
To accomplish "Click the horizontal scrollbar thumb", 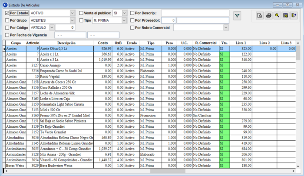I will click(168, 171).
